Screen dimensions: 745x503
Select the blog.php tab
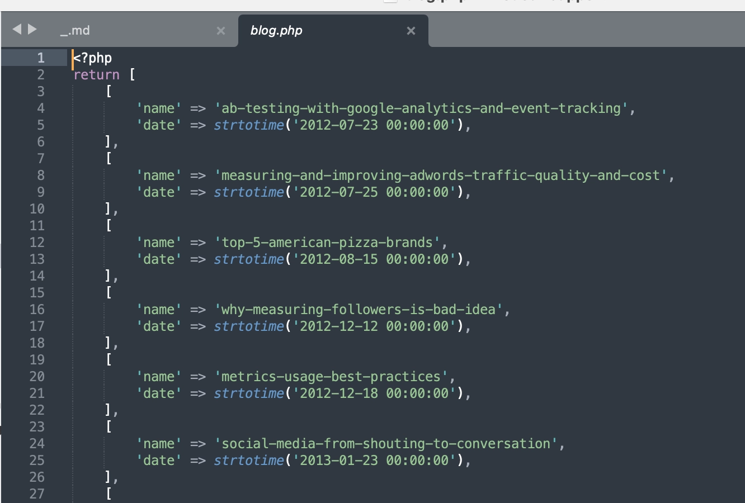[277, 31]
